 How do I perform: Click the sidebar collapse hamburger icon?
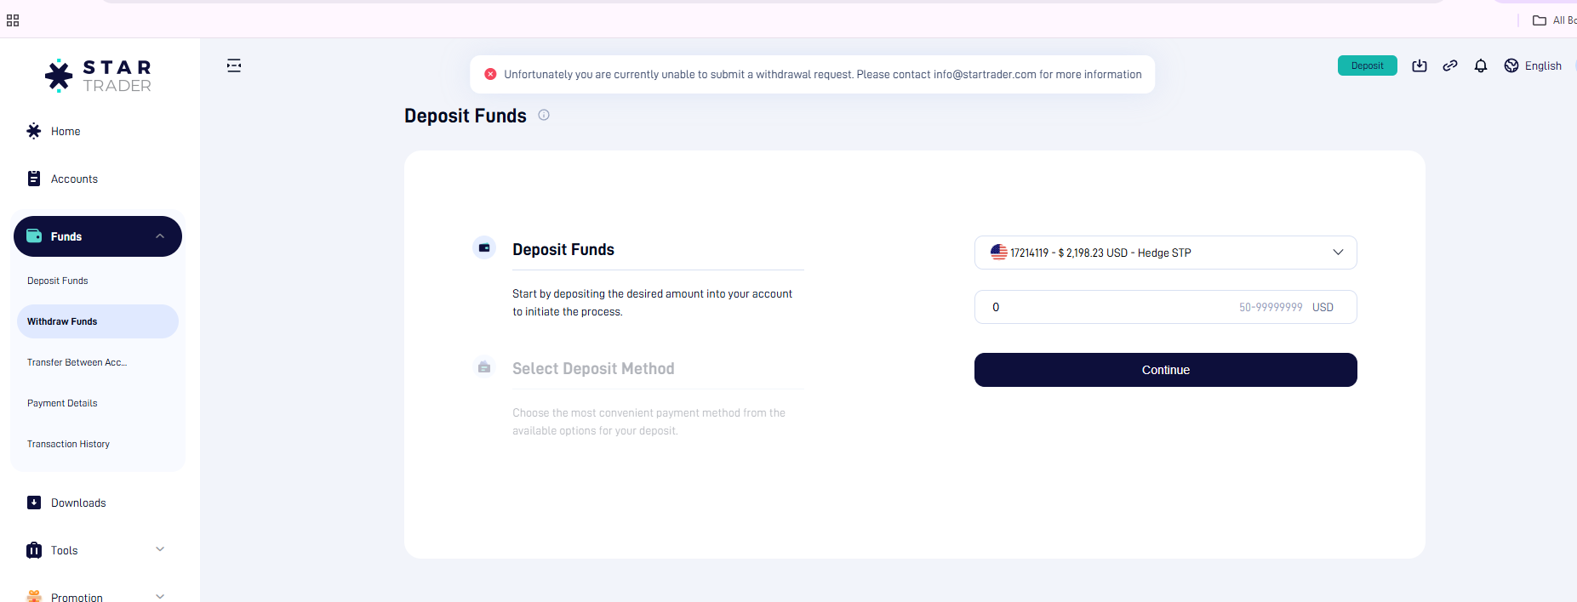tap(234, 65)
